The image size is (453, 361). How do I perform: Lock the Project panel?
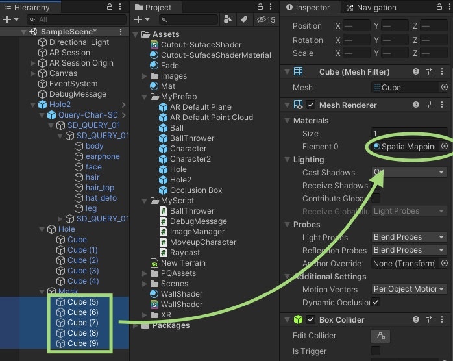[x=260, y=6]
